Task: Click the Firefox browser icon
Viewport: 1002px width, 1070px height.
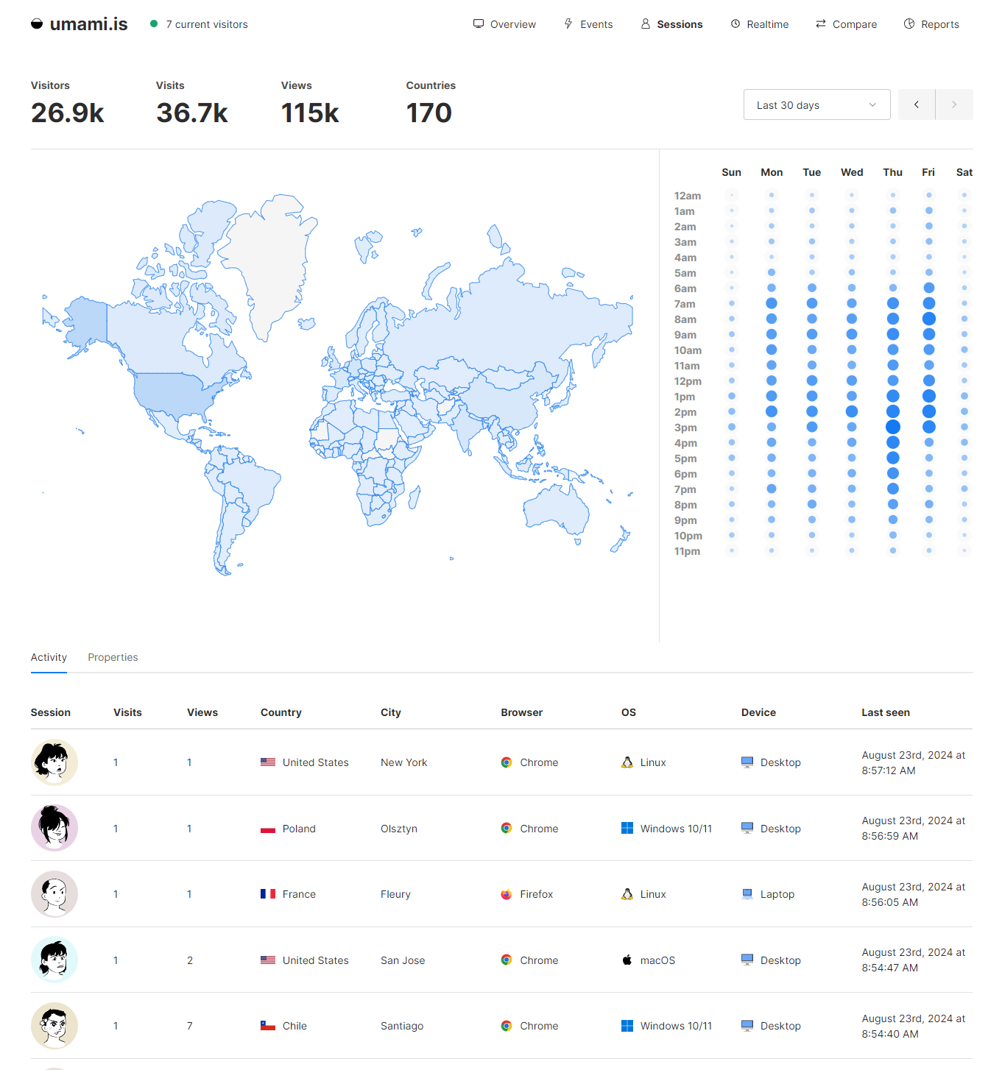Action: 507,894
